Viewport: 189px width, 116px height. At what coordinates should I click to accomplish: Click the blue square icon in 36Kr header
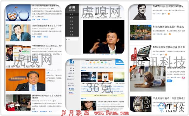[x=106, y=63]
